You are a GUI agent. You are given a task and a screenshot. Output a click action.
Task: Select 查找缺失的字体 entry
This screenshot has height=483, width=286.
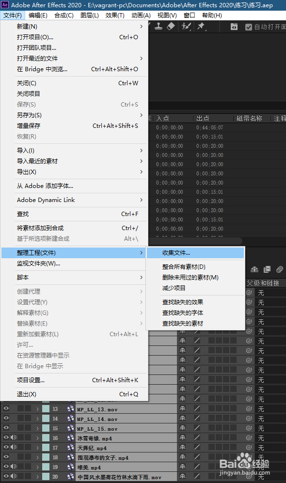point(195,312)
